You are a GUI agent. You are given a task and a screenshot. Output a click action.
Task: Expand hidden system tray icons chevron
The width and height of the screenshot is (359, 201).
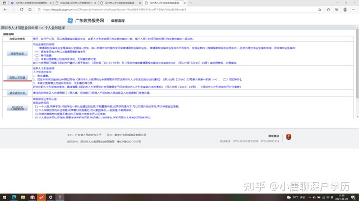tap(310, 197)
